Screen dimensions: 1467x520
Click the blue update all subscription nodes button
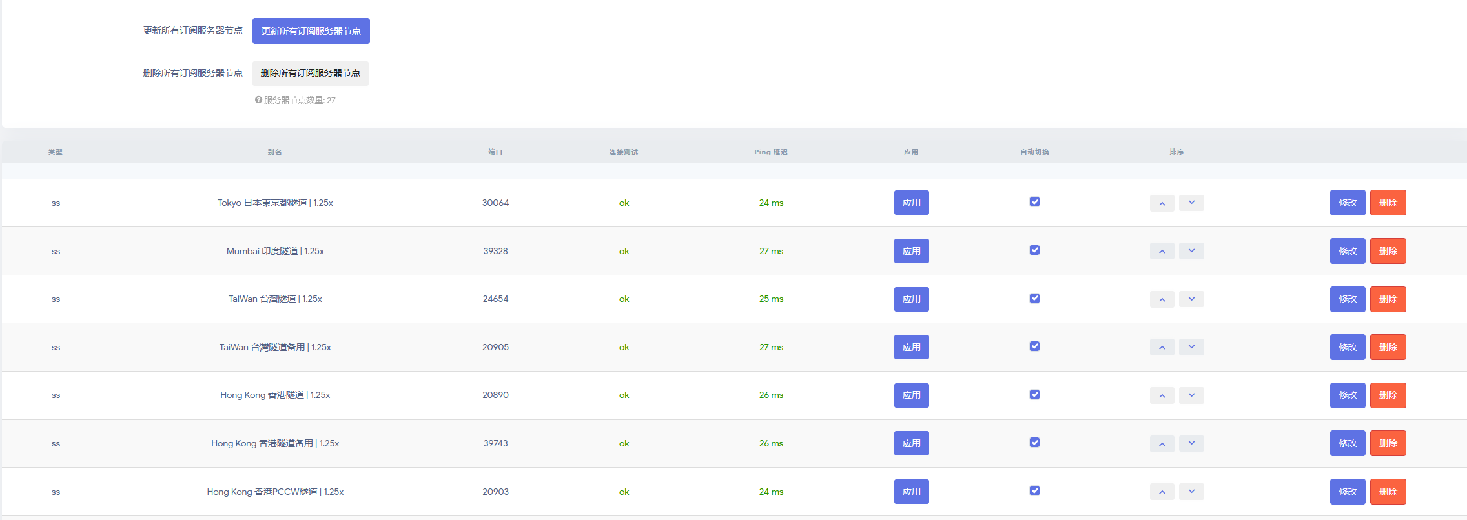point(311,31)
